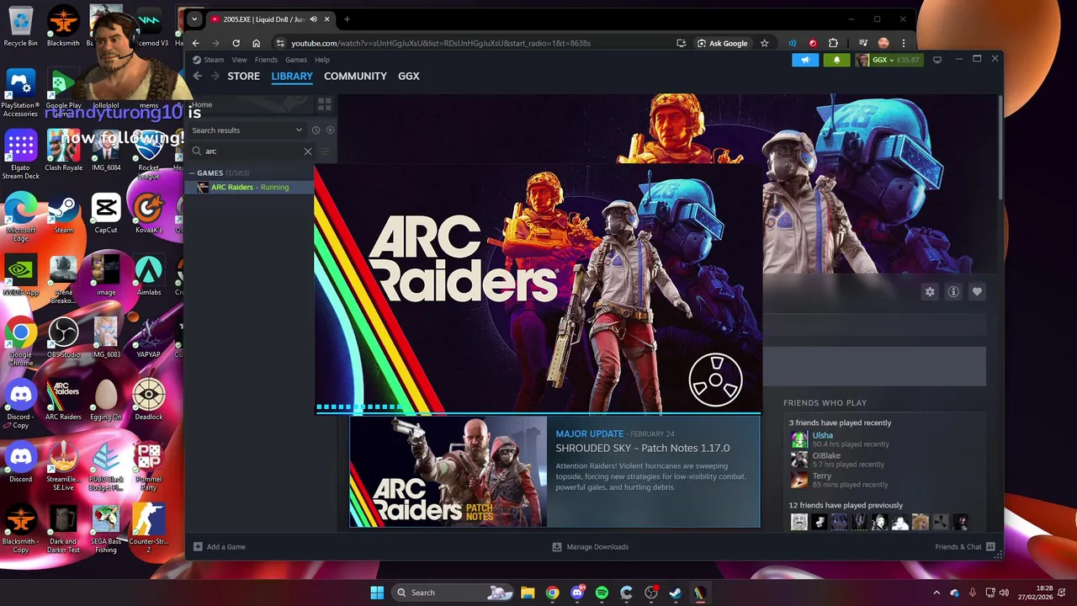1077x606 pixels.
Task: Click the Chrome address bar URL
Action: (x=441, y=43)
